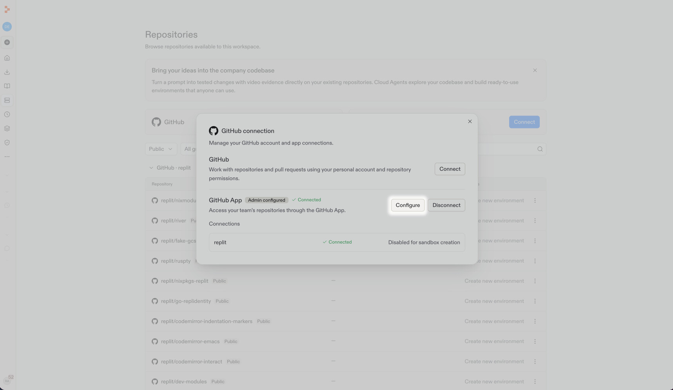Open the book docs icon in sidebar
The image size is (673, 390).
7,86
